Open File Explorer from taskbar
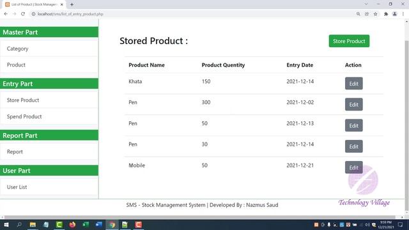 click(x=33, y=224)
